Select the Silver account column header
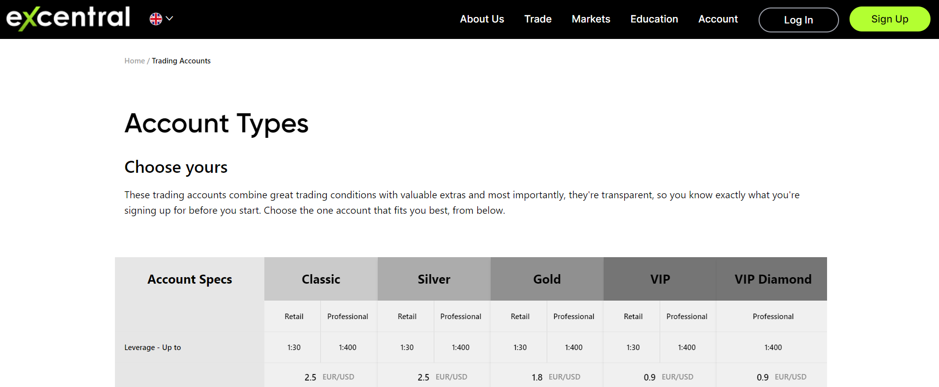 pos(434,279)
